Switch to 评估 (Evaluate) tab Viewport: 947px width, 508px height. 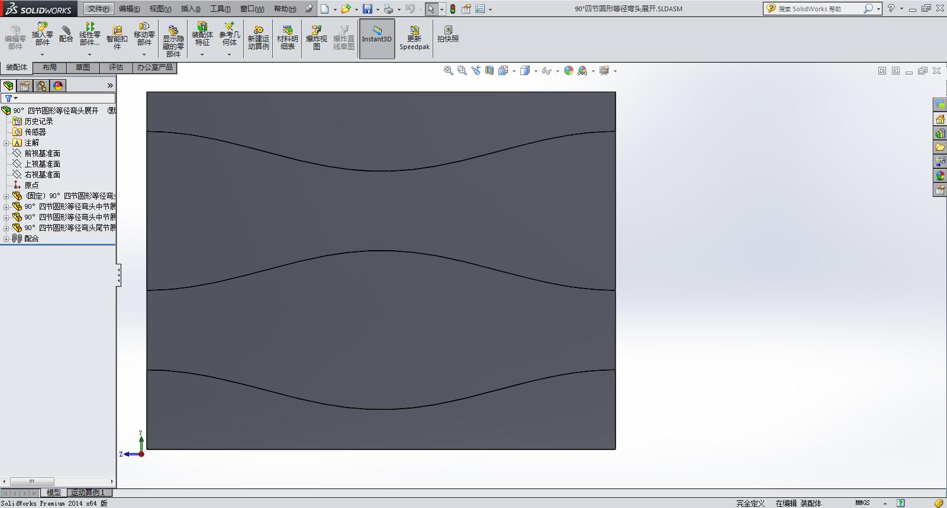click(116, 67)
